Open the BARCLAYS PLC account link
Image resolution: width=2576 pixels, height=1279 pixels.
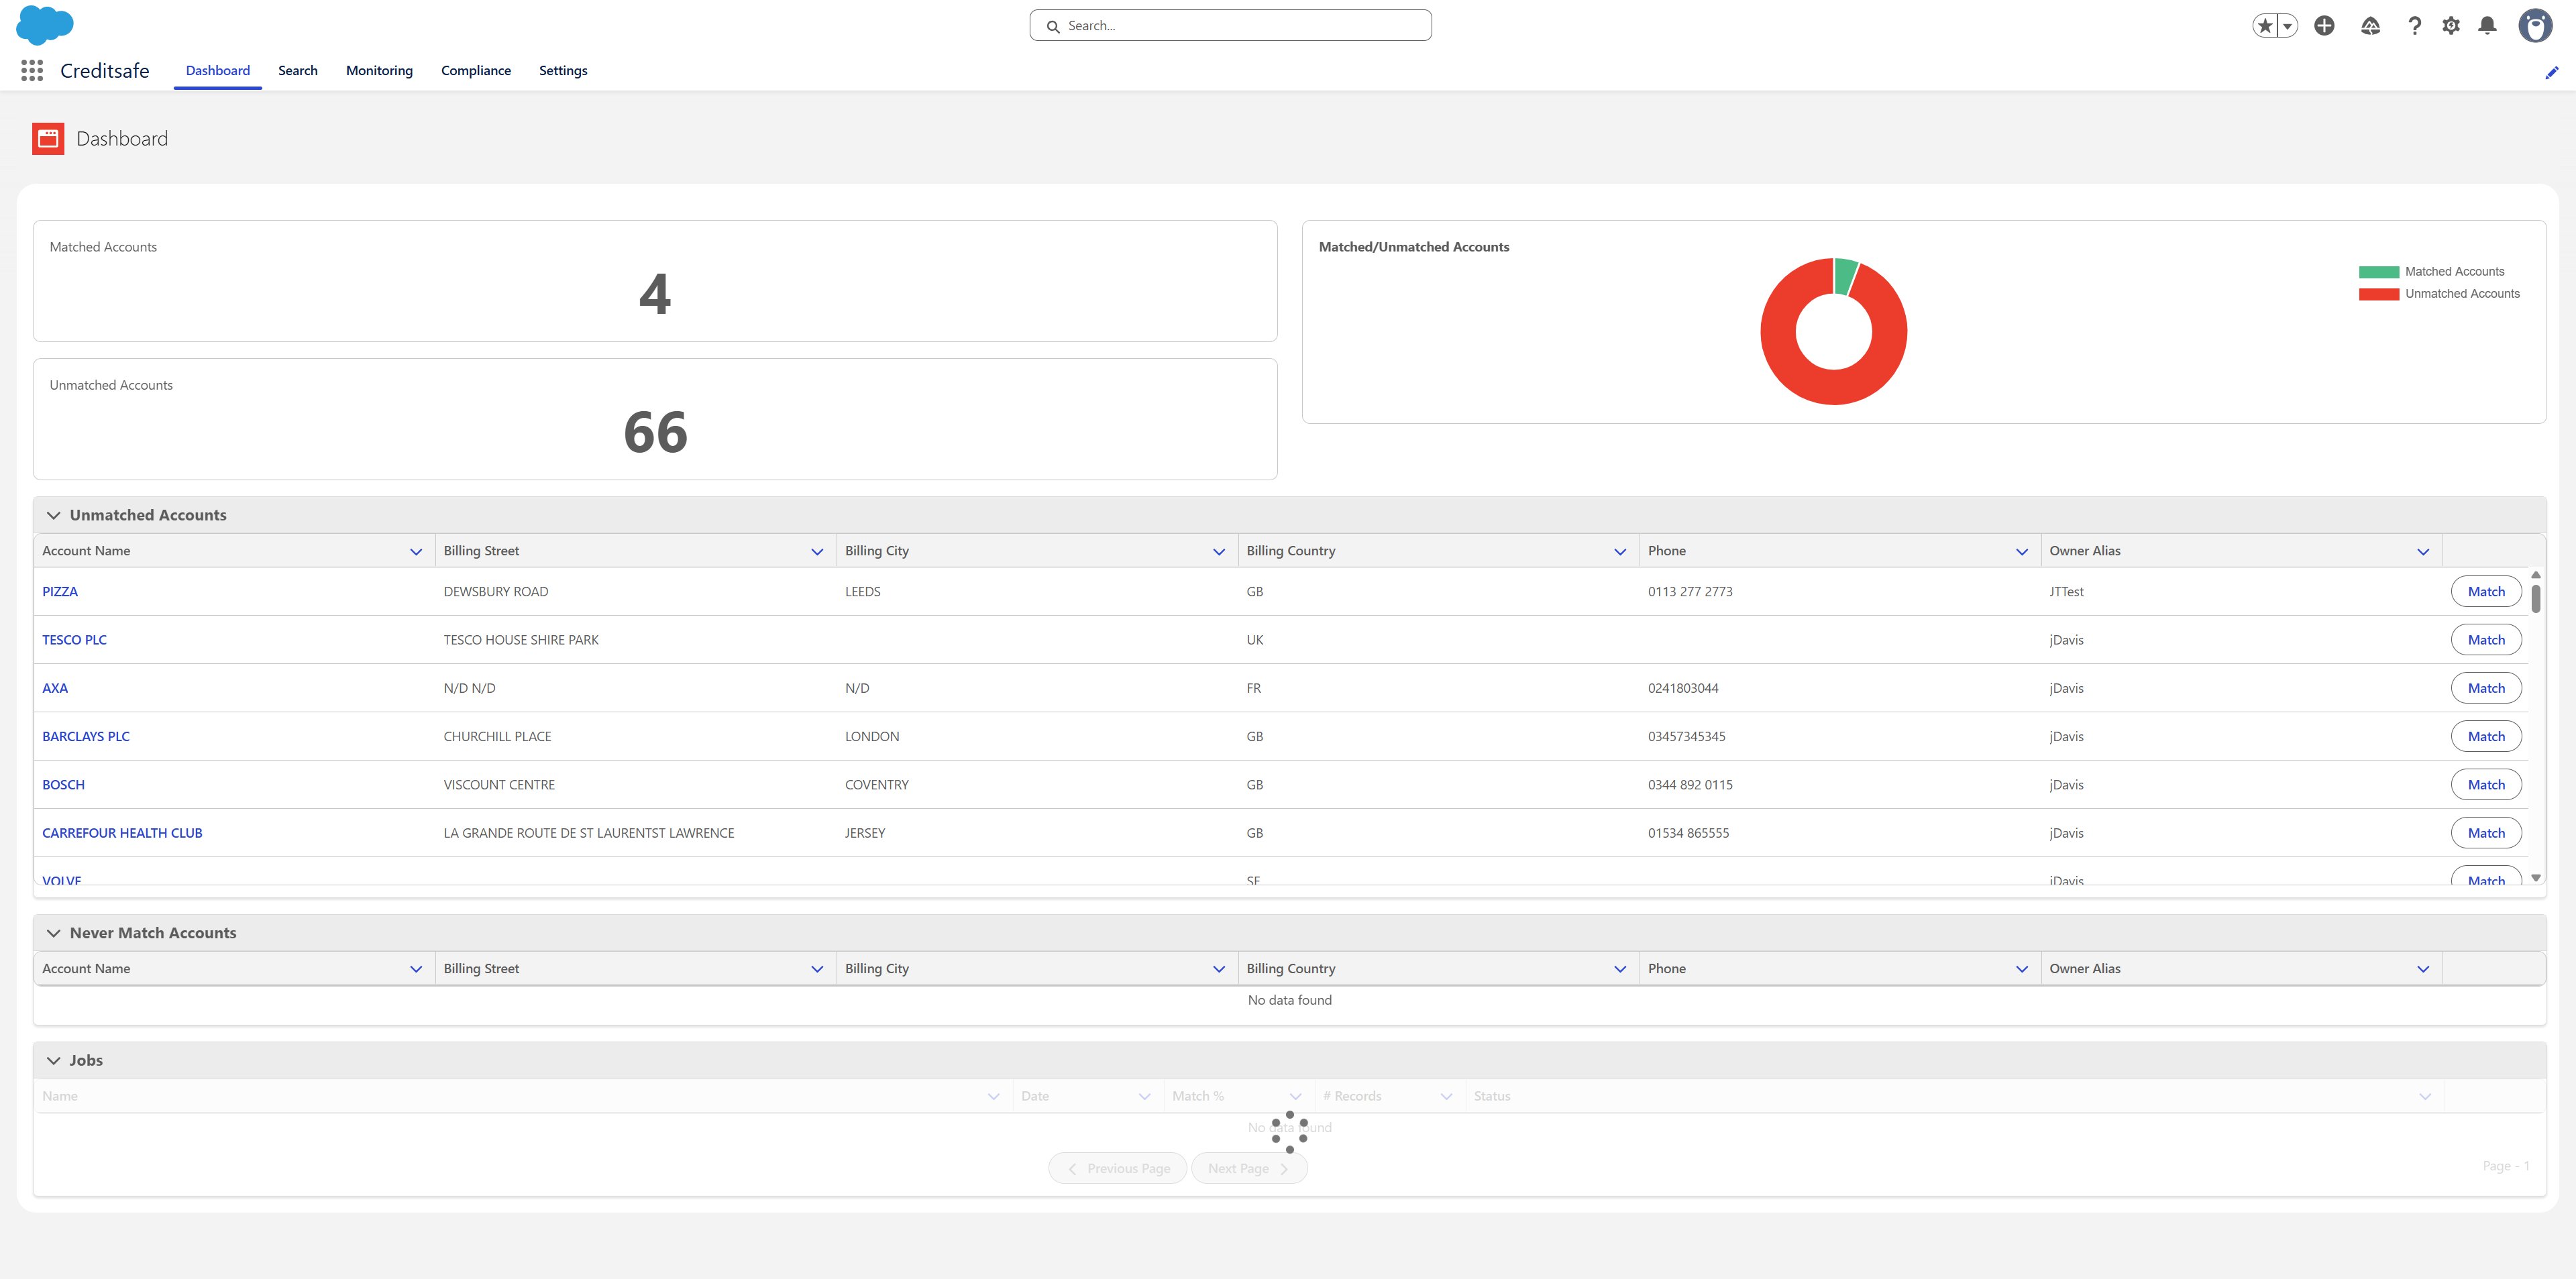tap(86, 736)
